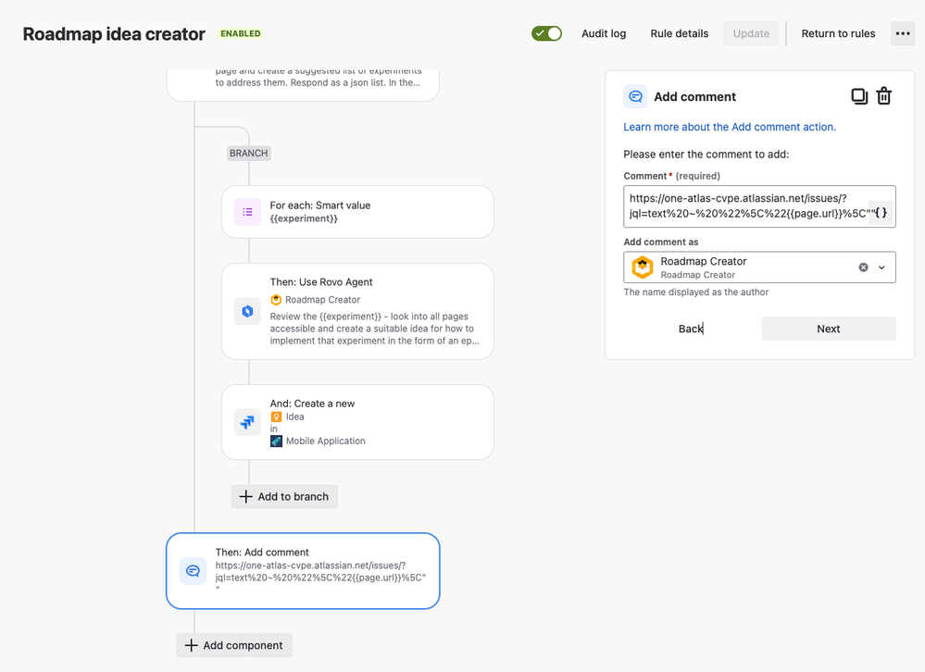Click the For each list icon
This screenshot has width=925, height=672.
[248, 212]
